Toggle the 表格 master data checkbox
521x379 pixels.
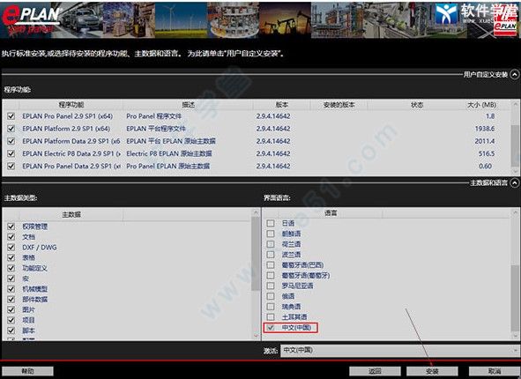(x=11, y=257)
